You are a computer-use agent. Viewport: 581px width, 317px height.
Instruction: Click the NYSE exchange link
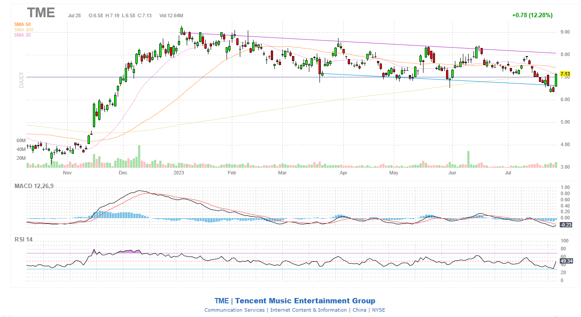tap(378, 310)
